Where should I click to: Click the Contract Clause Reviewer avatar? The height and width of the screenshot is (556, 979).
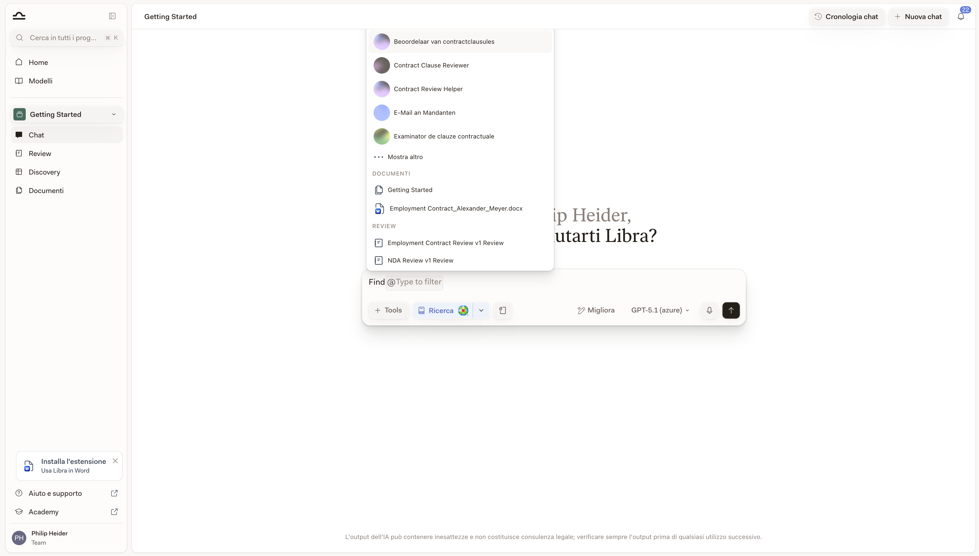click(381, 65)
